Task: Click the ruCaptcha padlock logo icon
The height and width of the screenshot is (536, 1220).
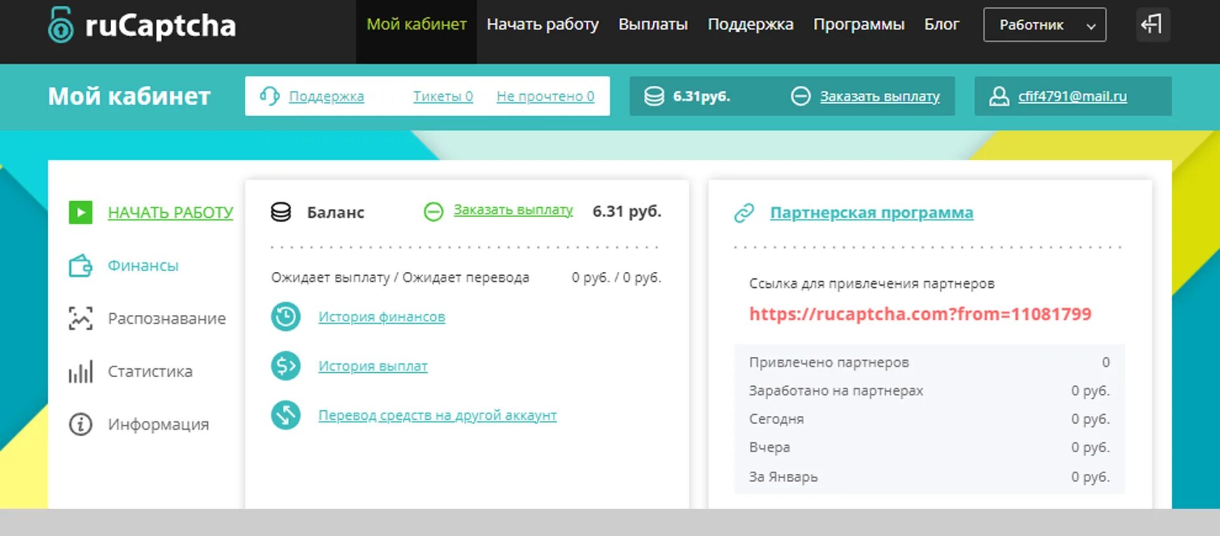Action: click(x=61, y=25)
